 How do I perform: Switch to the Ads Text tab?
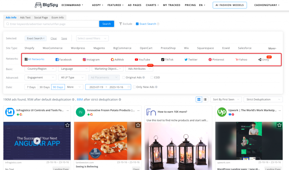[25, 17]
